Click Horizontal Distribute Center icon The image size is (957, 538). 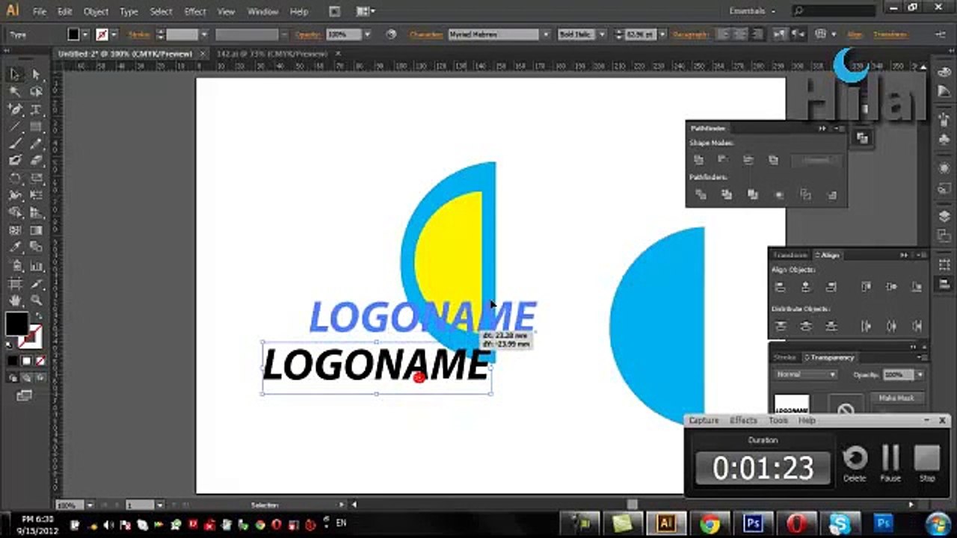pyautogui.click(x=891, y=327)
